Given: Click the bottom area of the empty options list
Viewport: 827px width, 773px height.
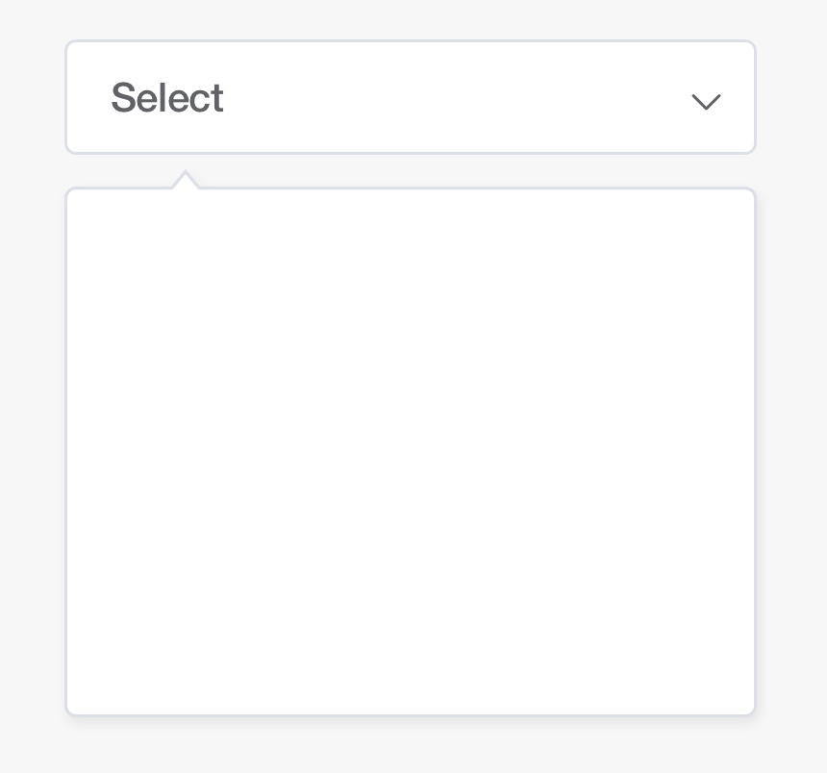Looking at the screenshot, I should click(x=411, y=680).
